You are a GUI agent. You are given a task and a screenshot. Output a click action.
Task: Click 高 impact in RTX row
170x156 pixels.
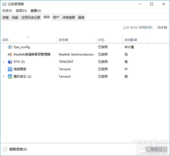(126, 62)
